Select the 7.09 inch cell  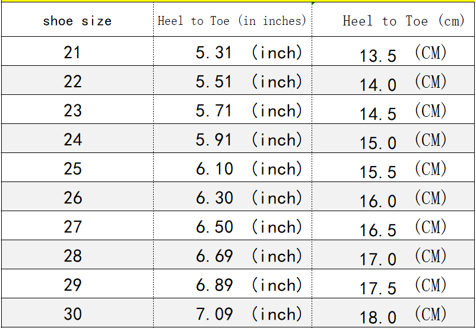tap(248, 314)
